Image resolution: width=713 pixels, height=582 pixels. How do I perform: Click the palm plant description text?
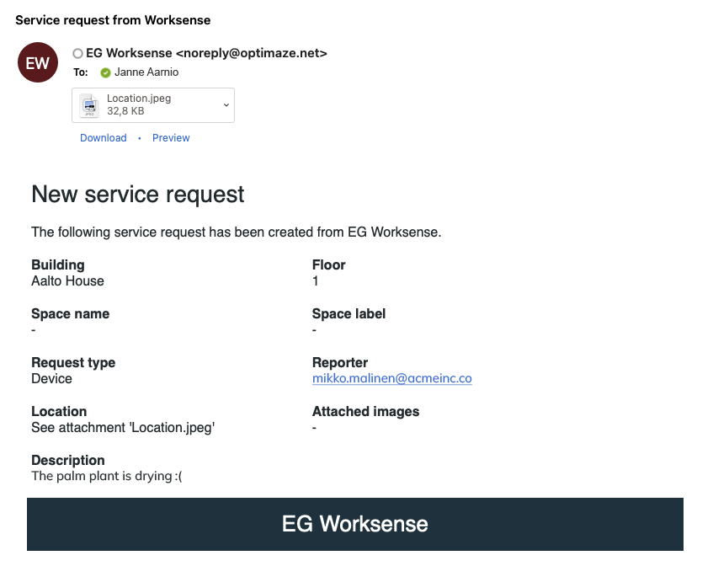(107, 477)
